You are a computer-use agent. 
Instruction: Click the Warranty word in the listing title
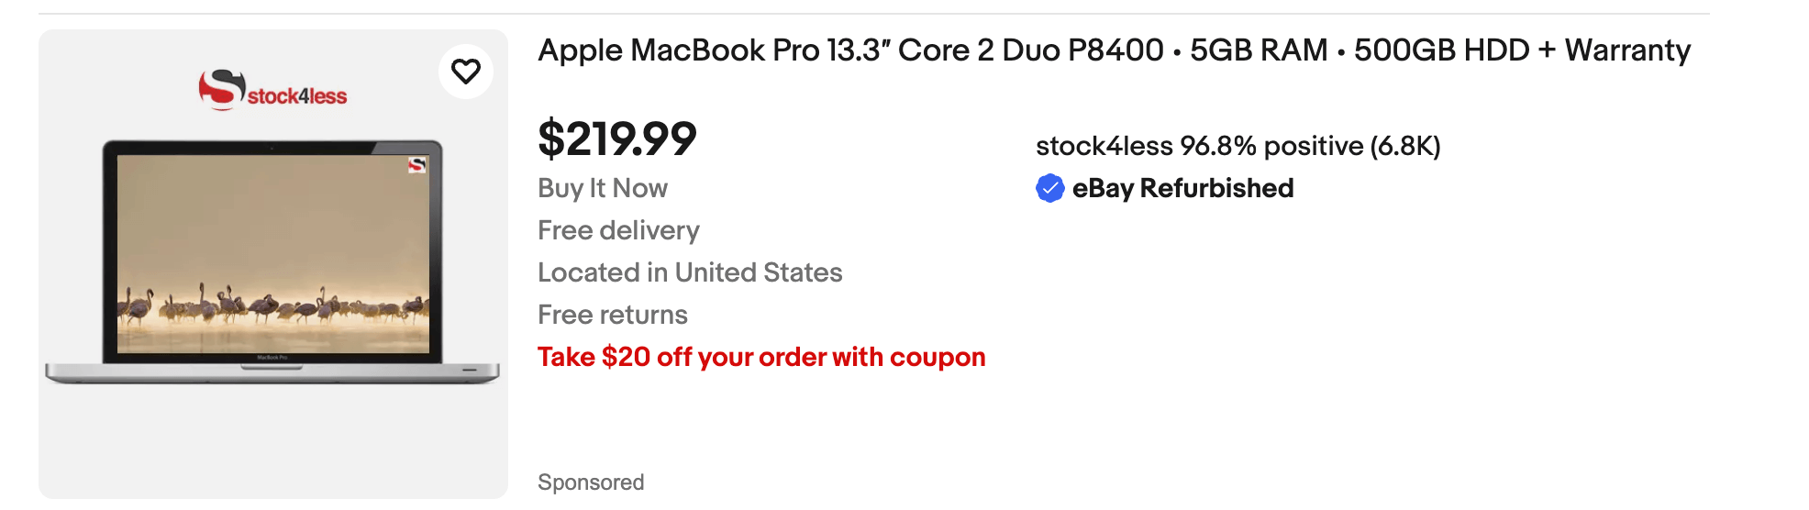[x=1627, y=50]
